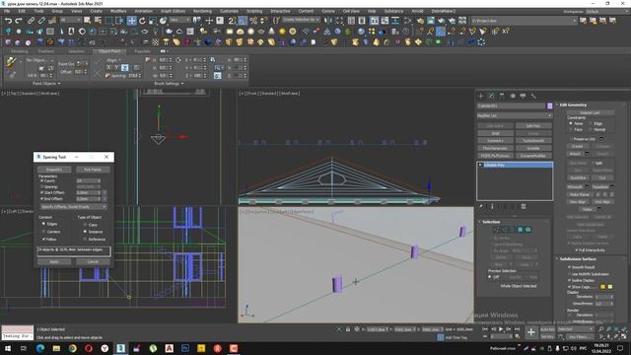The image size is (631, 355).
Task: Click Apply in the Spacing Tool dialog
Action: (54, 261)
